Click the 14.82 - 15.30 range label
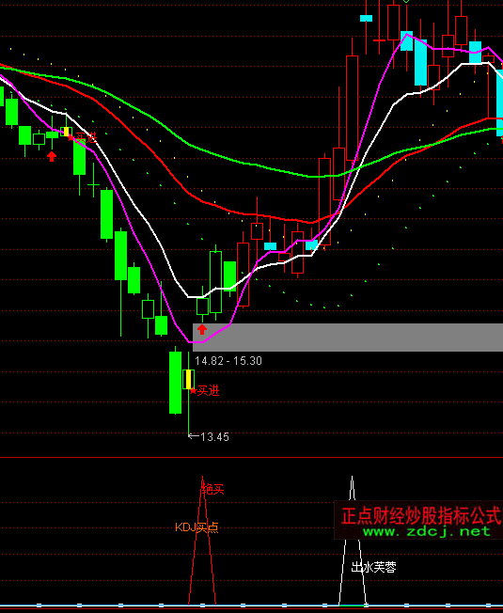Screen dimensions: 503x613 tap(228, 360)
